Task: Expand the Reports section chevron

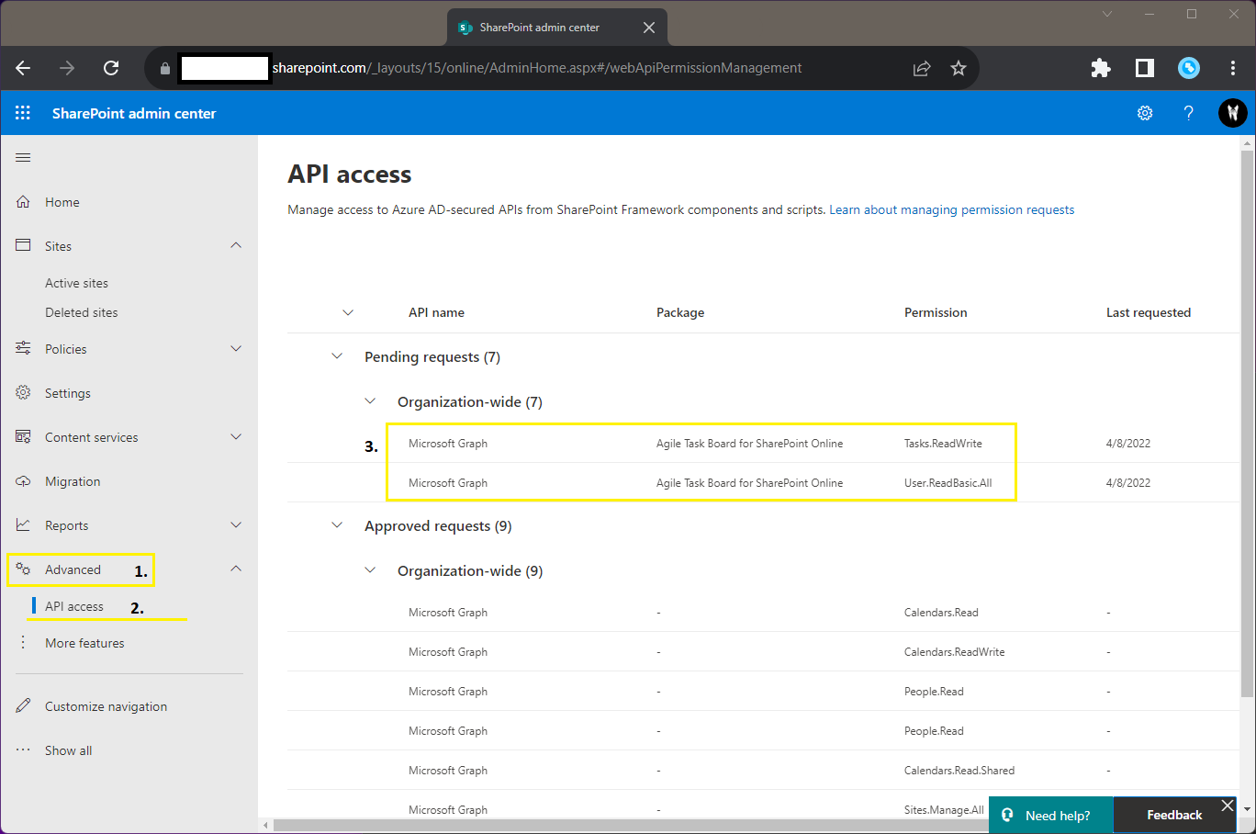Action: click(x=236, y=525)
